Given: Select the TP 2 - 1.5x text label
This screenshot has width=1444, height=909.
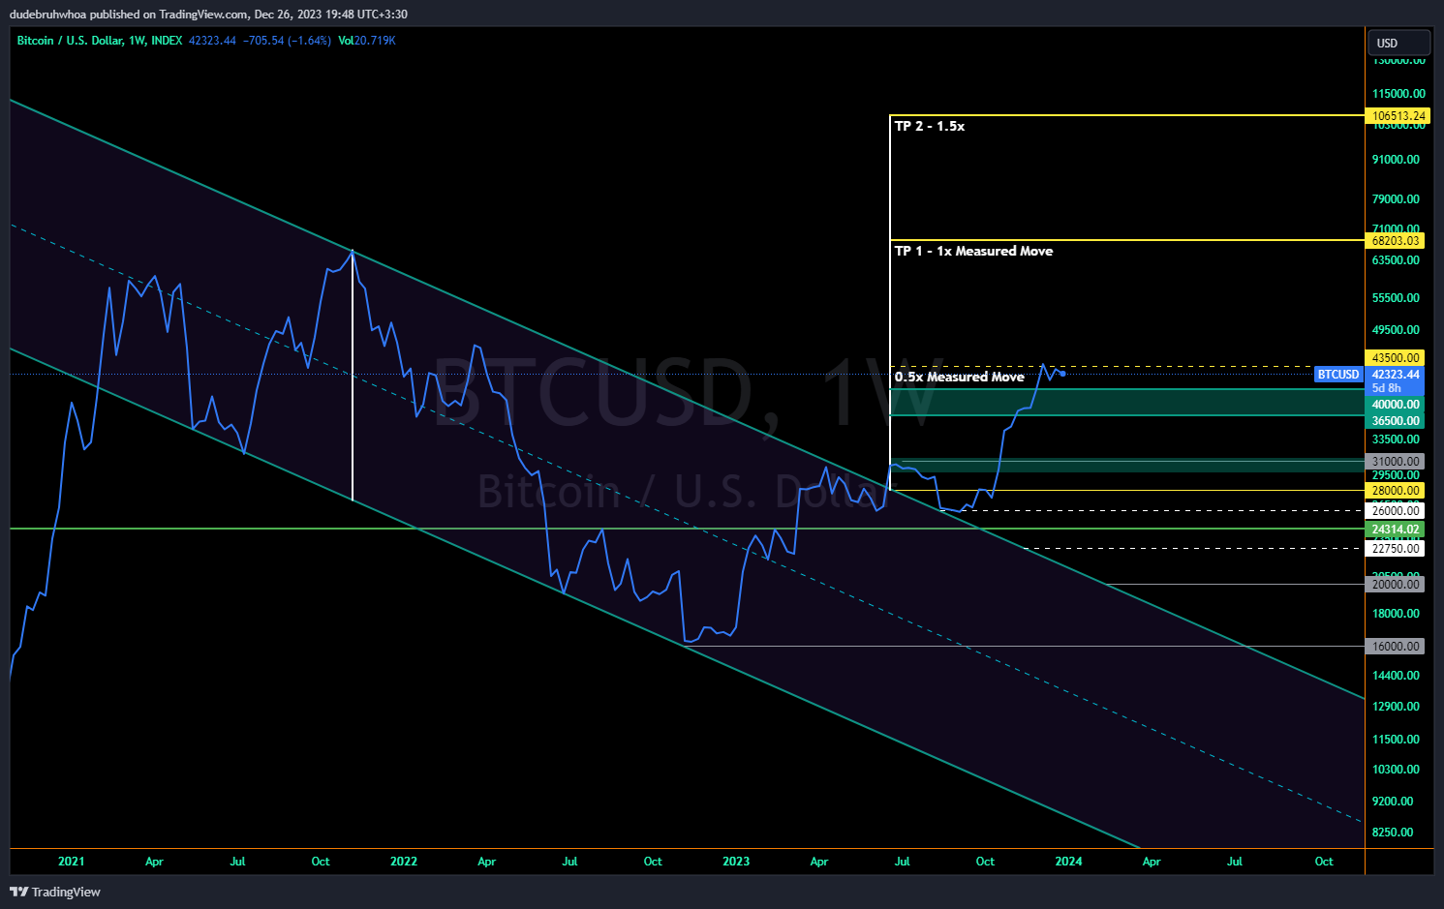Looking at the screenshot, I should pos(930,126).
